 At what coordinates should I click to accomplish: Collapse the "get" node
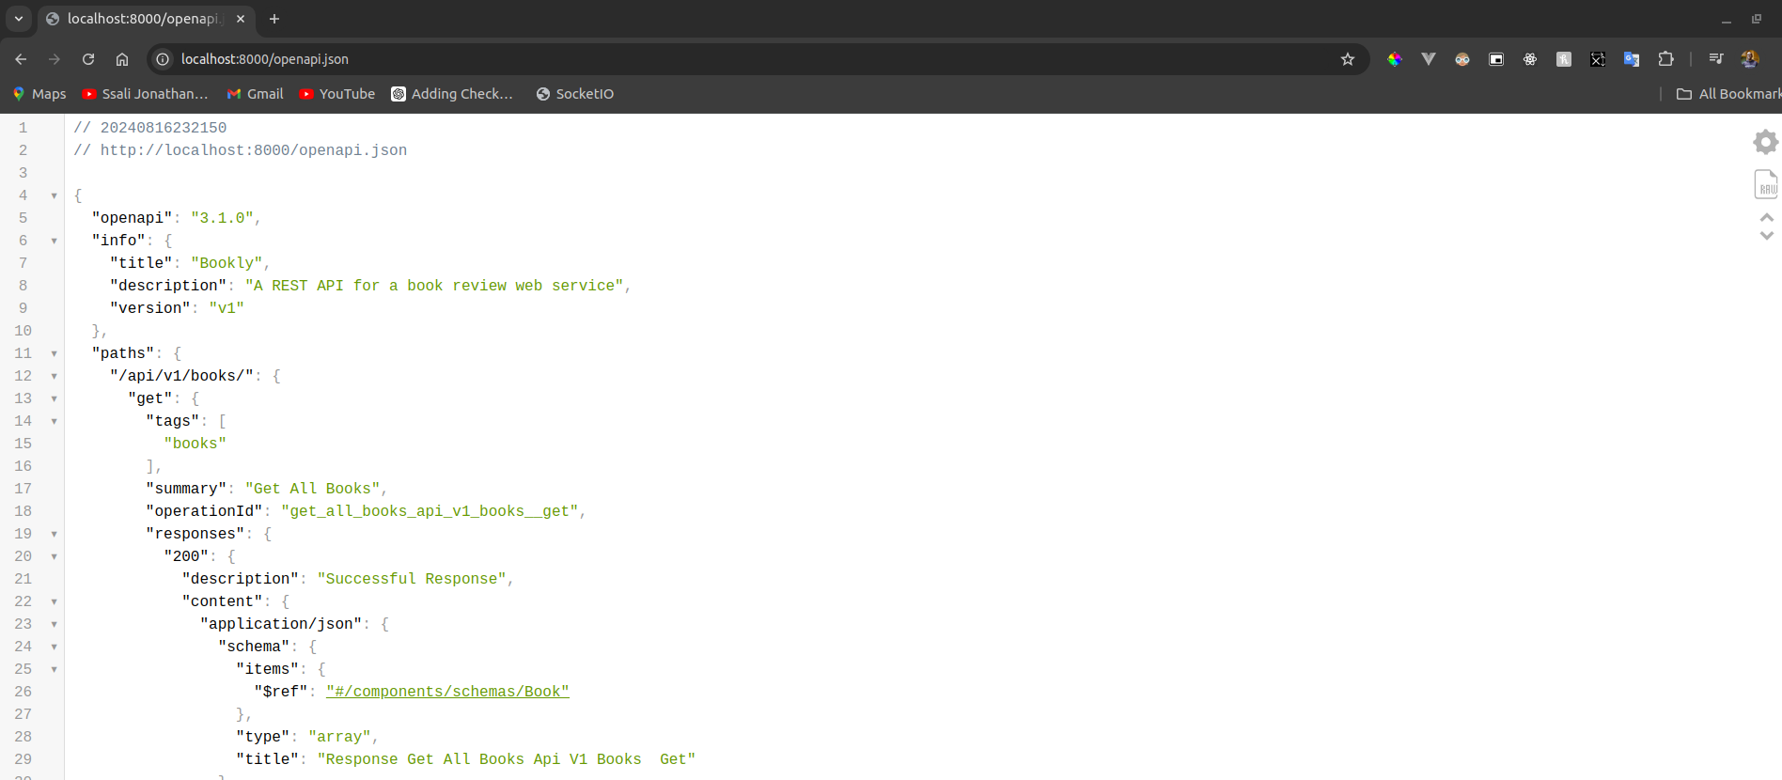pyautogui.click(x=54, y=398)
